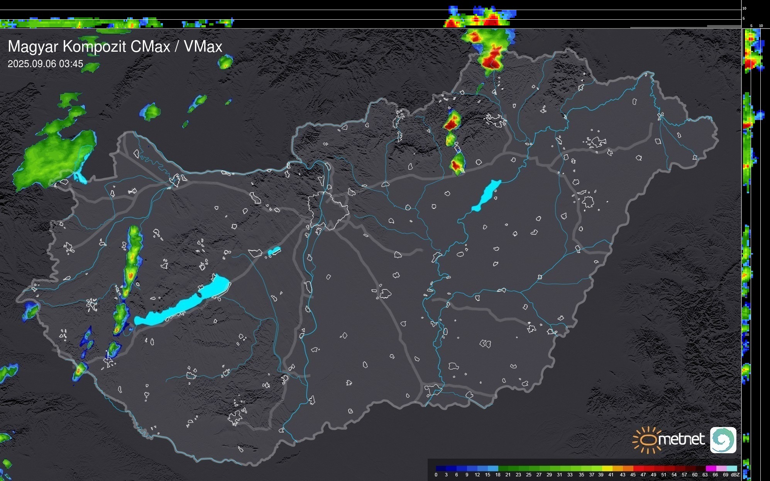Select the light cyan 69 dBZ swatch
This screenshot has width=770, height=481.
tap(731, 468)
